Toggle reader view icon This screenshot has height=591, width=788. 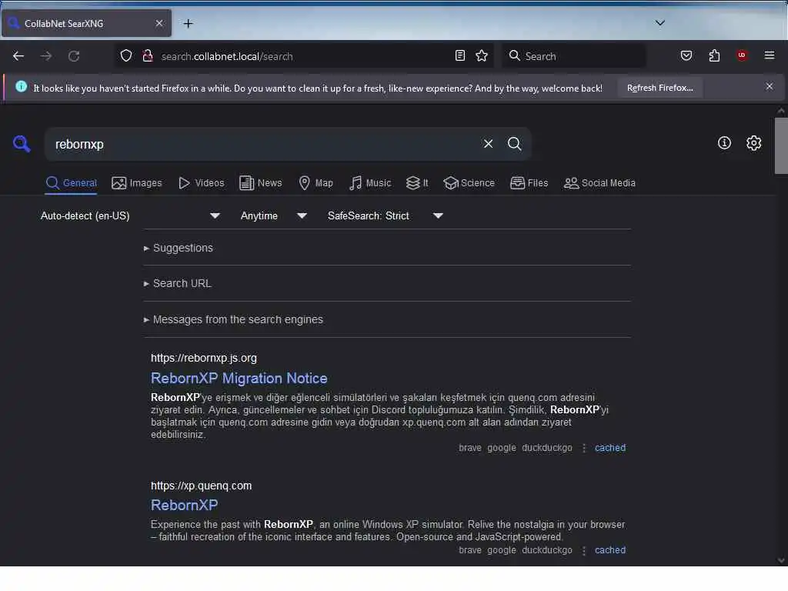coord(460,55)
